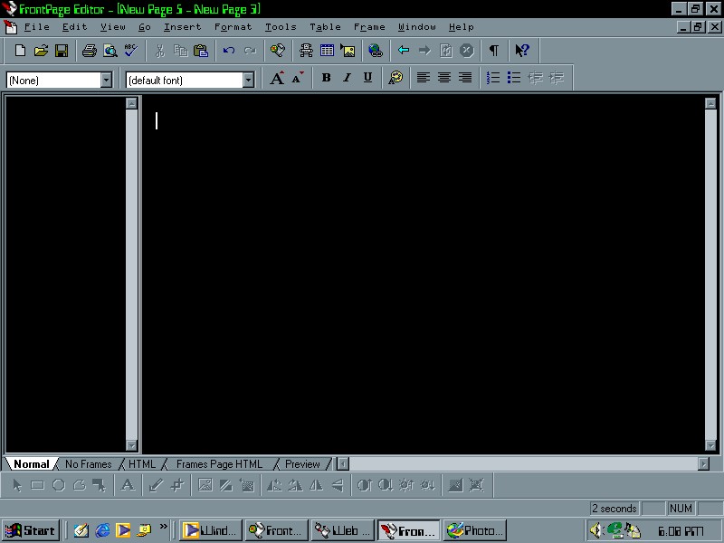Switch to the Photo... taskbar button

click(475, 530)
